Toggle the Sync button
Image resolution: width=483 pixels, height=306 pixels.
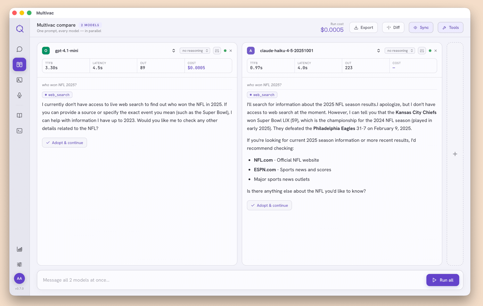(x=421, y=28)
